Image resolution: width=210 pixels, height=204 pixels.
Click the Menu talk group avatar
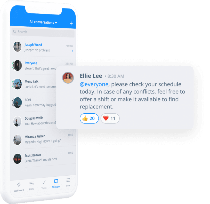(x=17, y=84)
